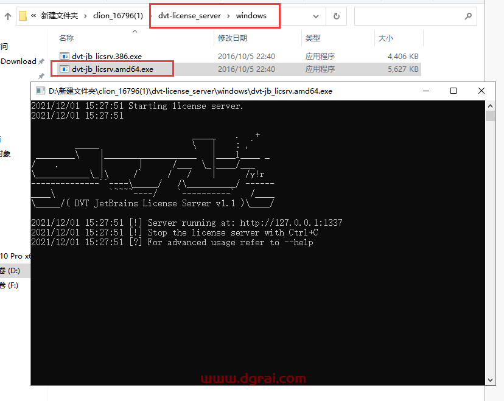The image size is (504, 401).
Task: Click the console window title bar icon
Action: (x=40, y=91)
